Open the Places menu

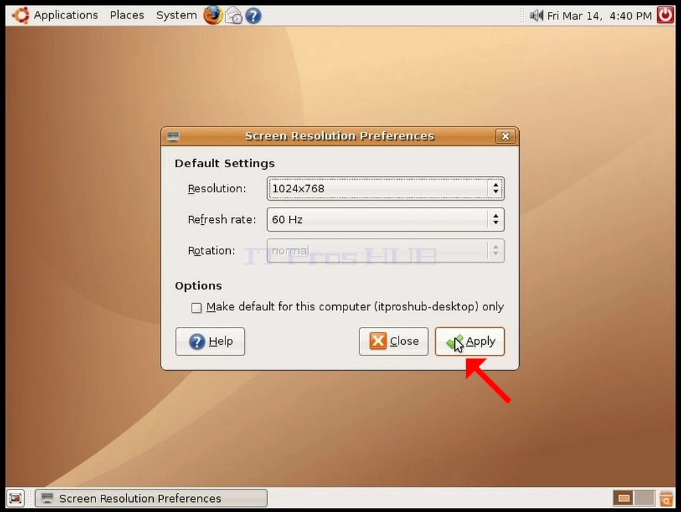pos(127,15)
